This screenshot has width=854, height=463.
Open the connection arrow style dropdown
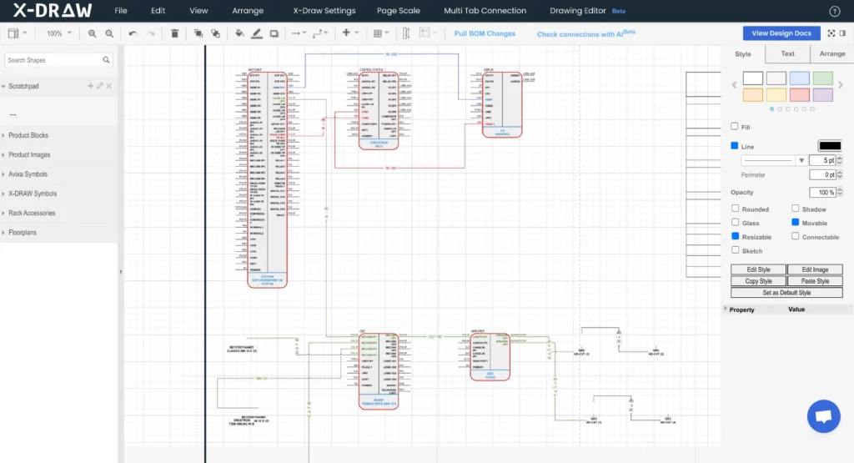tap(299, 33)
